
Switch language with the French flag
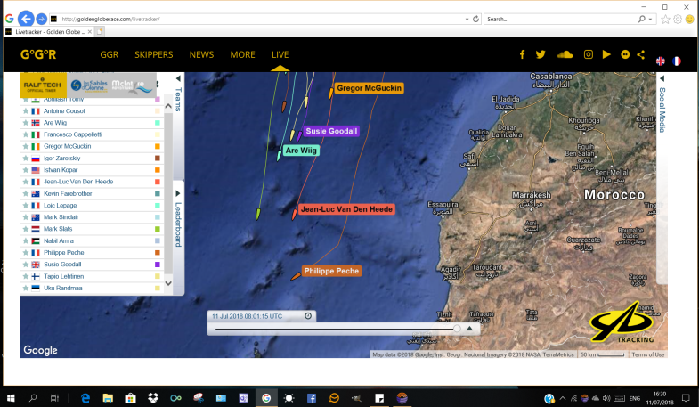677,61
